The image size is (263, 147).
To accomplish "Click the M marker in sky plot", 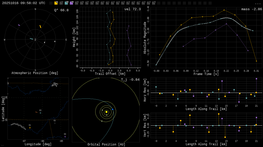I will point(55,41).
